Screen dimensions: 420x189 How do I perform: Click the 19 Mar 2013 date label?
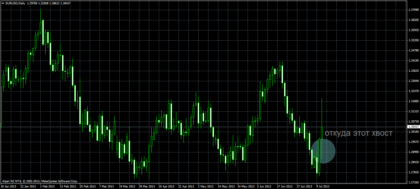tap(127, 187)
